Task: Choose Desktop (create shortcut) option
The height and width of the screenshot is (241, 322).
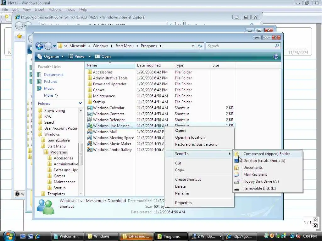Action: (268, 161)
